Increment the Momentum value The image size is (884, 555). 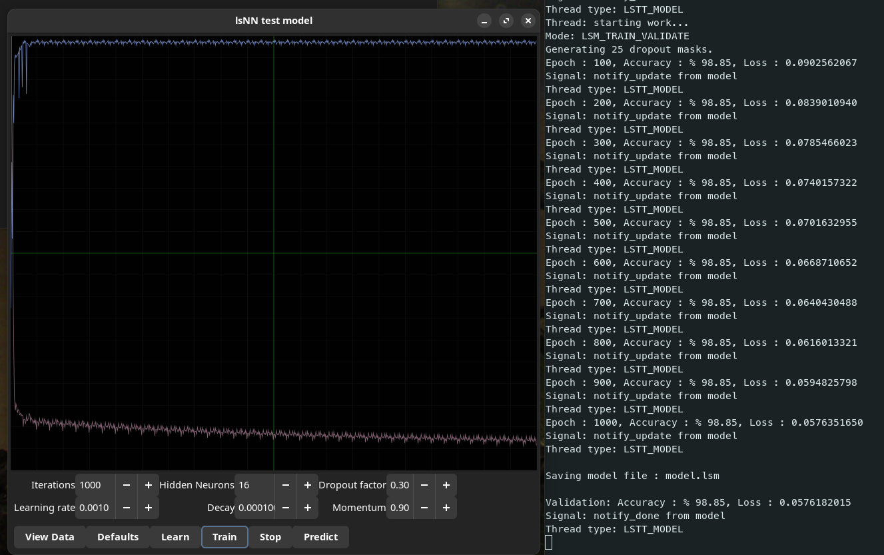pos(446,507)
